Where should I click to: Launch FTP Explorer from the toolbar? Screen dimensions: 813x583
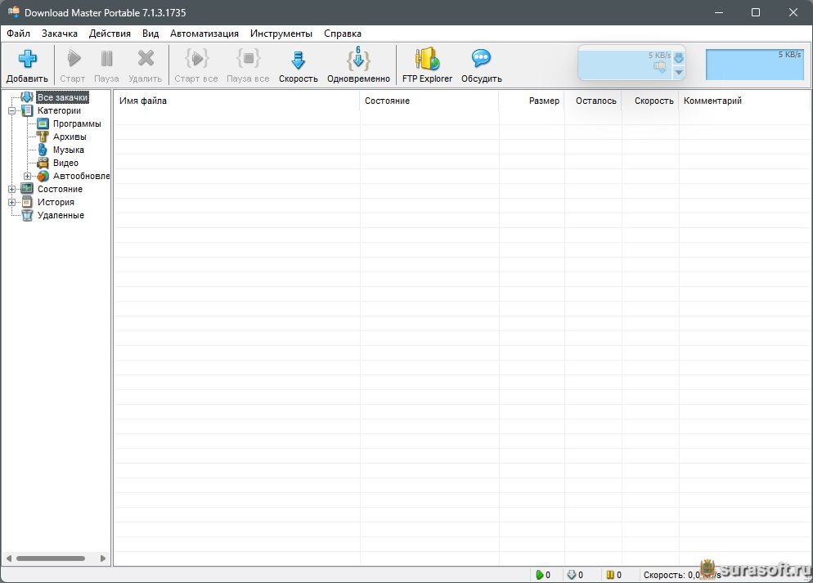pos(427,60)
